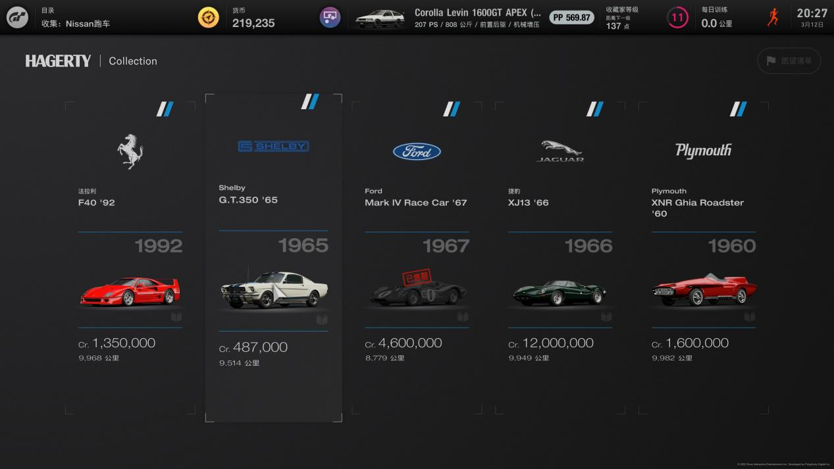The image size is (834, 469).
Task: Open the wishlist flag button
Action: [x=789, y=61]
